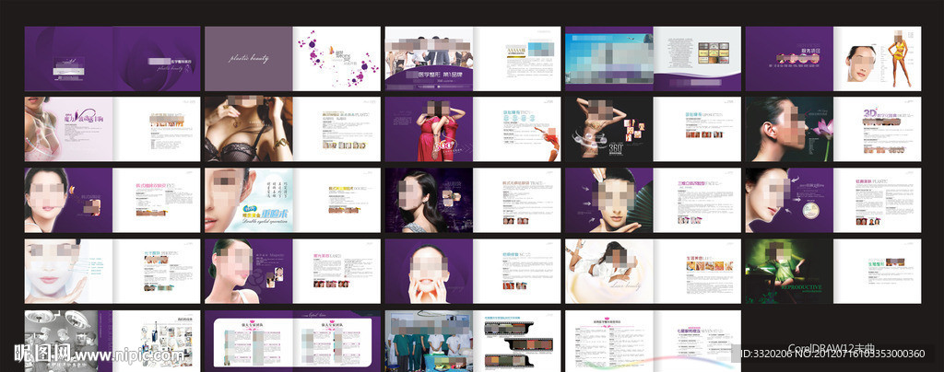This screenshot has width=944, height=372.
Task: Select the long black hair woman on dark page
Action: tap(429, 200)
